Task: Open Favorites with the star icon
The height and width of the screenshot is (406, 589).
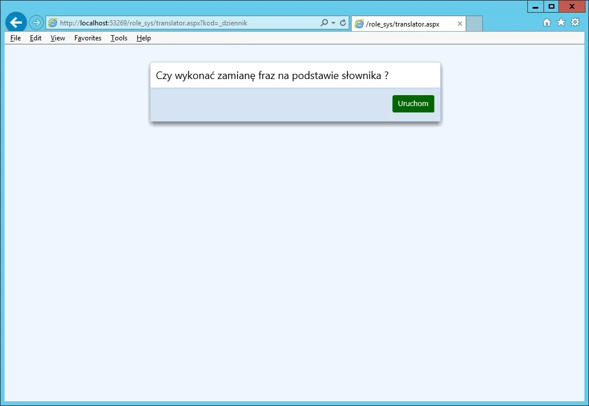Action: pos(561,22)
